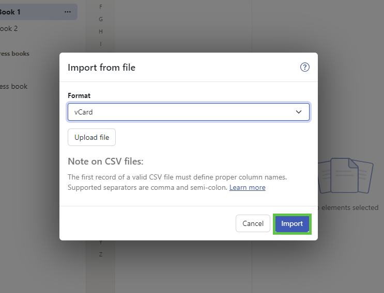Jump to letter Z in index
The height and width of the screenshot is (293, 384).
click(x=101, y=254)
